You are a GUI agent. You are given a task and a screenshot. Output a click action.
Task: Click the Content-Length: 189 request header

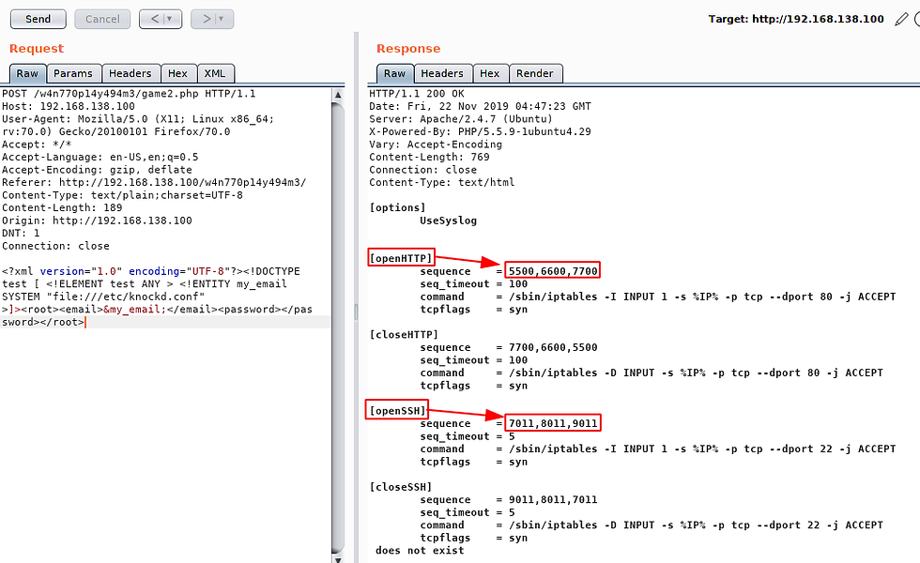[62, 208]
